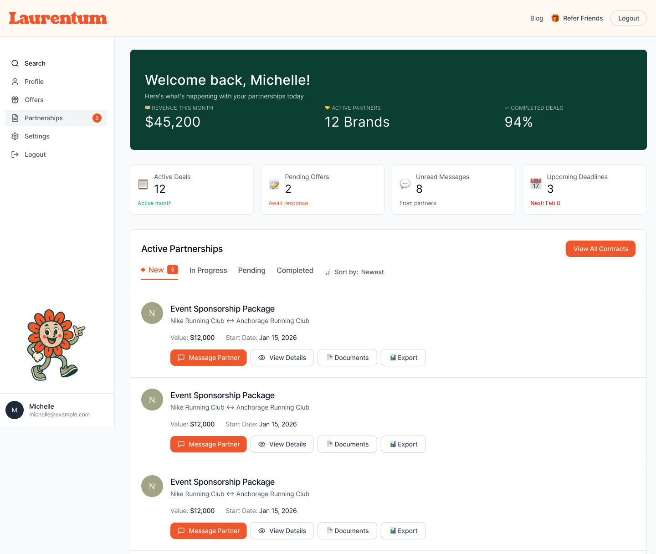The width and height of the screenshot is (656, 554).
Task: Click the Profile person icon
Action: click(x=15, y=82)
